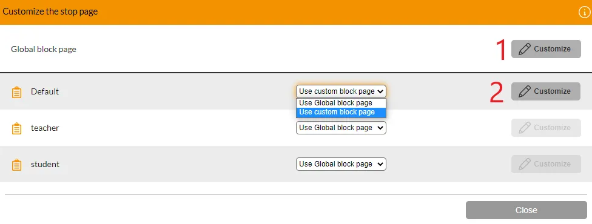Click the disabled Customize button for teacher
Viewport: 592px width, 224px height.
pos(546,128)
